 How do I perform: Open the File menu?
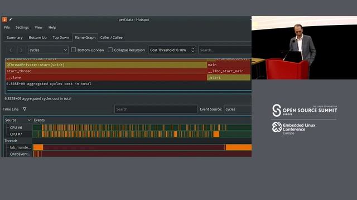pos(7,27)
